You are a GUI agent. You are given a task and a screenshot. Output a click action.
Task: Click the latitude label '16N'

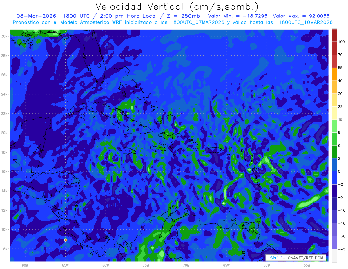tap(5, 171)
